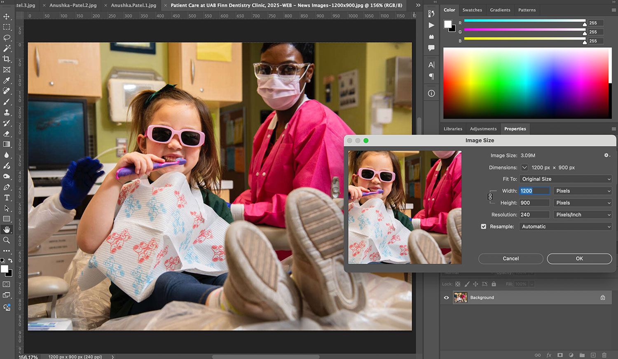Open Image Size gear settings
618x359 pixels.
tap(606, 155)
